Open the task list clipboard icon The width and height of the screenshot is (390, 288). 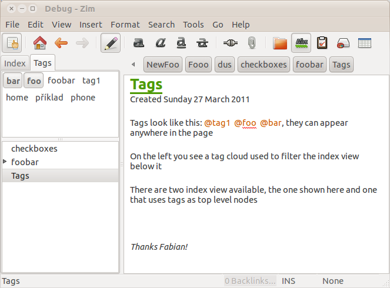coord(322,43)
